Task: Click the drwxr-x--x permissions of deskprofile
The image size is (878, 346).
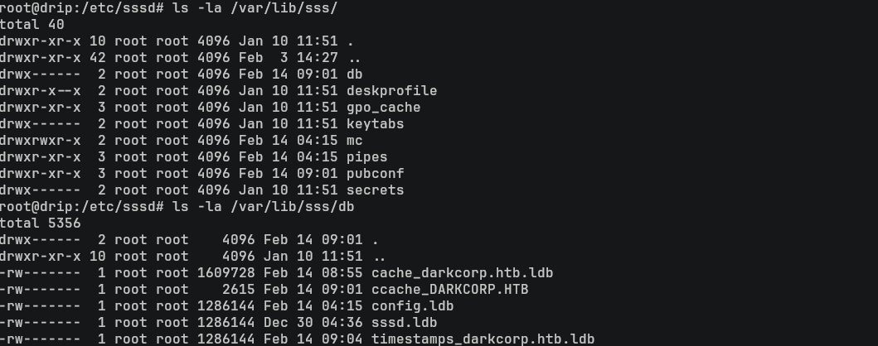Action: coord(41,91)
